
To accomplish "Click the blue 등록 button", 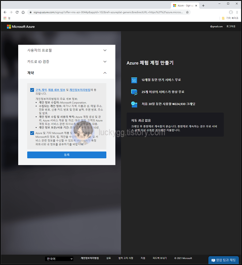I will [67, 155].
